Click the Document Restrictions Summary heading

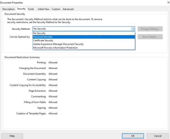(22, 57)
